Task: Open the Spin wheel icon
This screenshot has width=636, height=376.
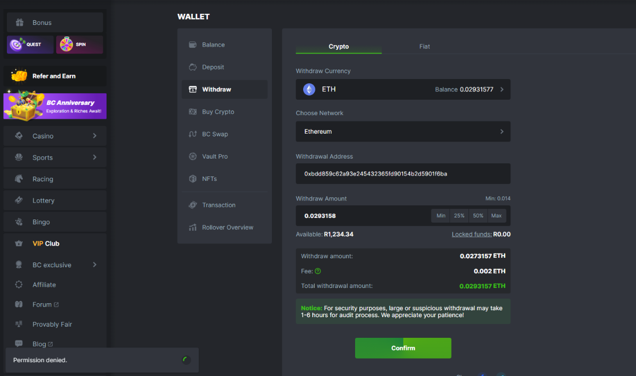Action: 66,45
